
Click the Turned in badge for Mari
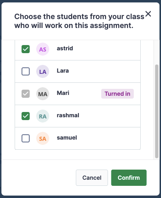[x=117, y=94]
